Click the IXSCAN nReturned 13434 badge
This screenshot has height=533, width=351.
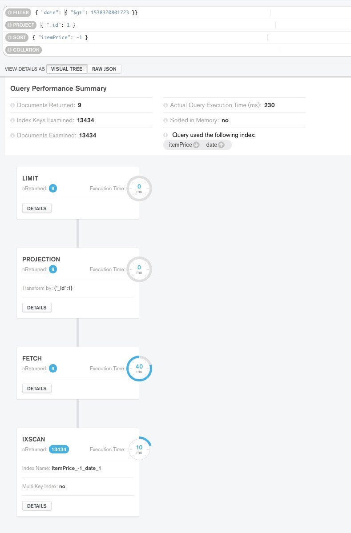click(59, 449)
